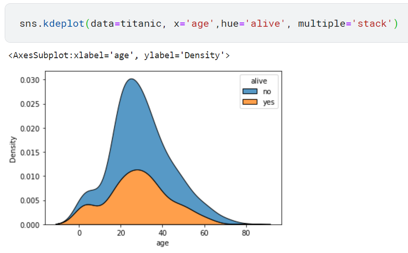Click 'titanic' in the code cell
Screen dimensions: 408x253
(141, 23)
